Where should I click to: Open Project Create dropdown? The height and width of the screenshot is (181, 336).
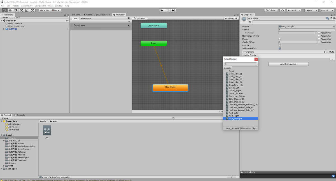(x=6, y=118)
